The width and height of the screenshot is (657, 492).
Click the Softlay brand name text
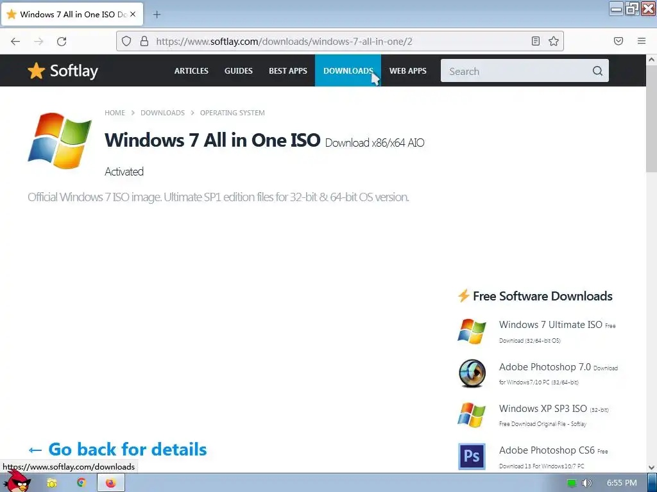tap(74, 71)
